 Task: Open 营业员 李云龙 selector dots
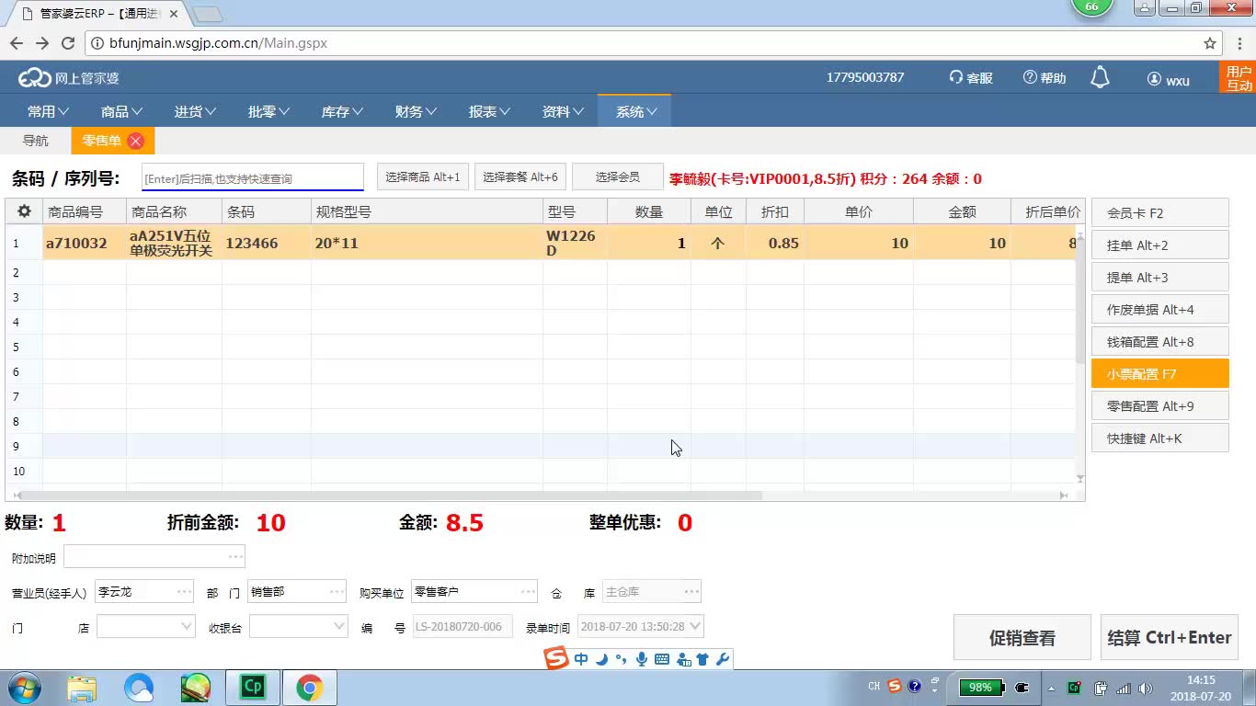[184, 591]
